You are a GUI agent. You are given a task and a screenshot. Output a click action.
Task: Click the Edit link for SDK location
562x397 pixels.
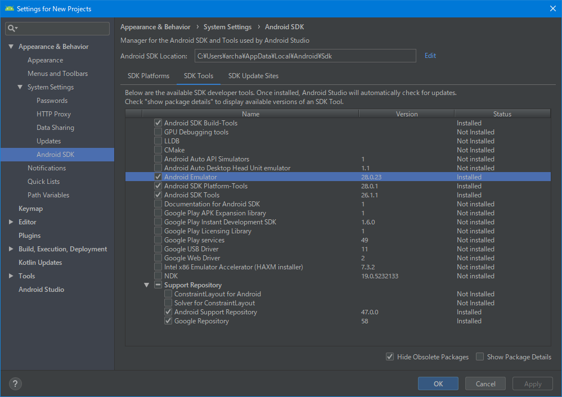pyautogui.click(x=430, y=56)
